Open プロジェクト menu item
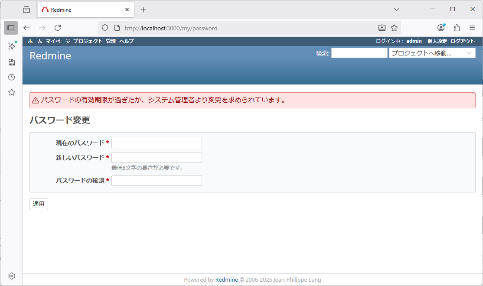483x286 pixels. [88, 41]
